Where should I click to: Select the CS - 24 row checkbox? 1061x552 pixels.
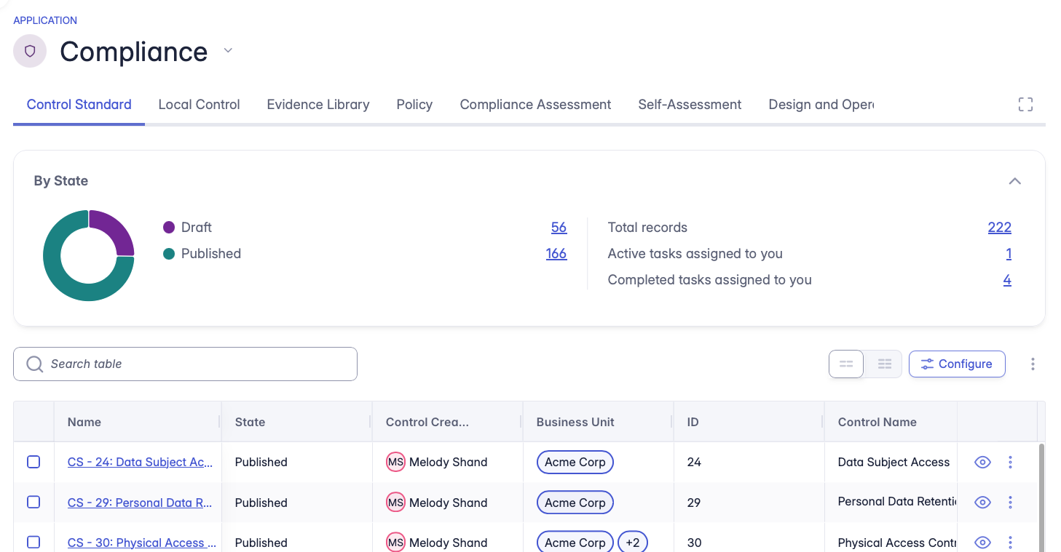coord(33,462)
